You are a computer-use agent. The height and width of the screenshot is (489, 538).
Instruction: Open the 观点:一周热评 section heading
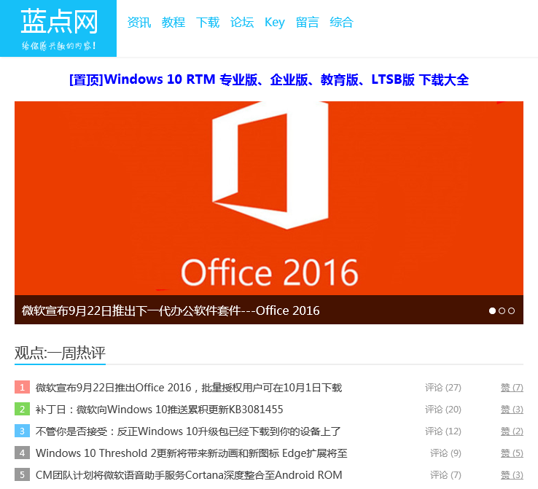[60, 353]
